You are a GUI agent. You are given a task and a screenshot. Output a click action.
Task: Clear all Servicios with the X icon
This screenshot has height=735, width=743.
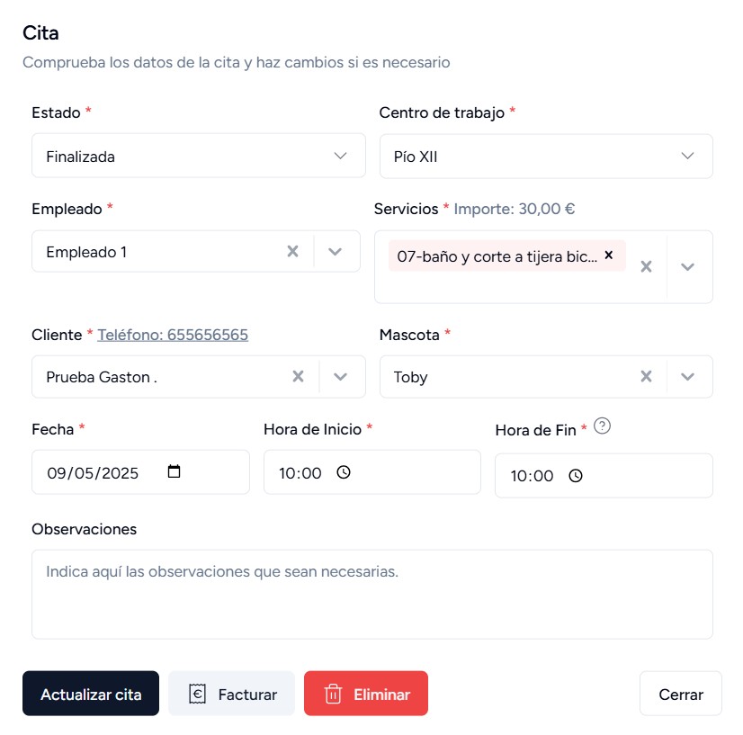coord(646,266)
